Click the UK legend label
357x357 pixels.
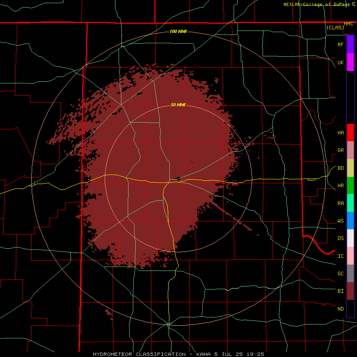(340, 62)
